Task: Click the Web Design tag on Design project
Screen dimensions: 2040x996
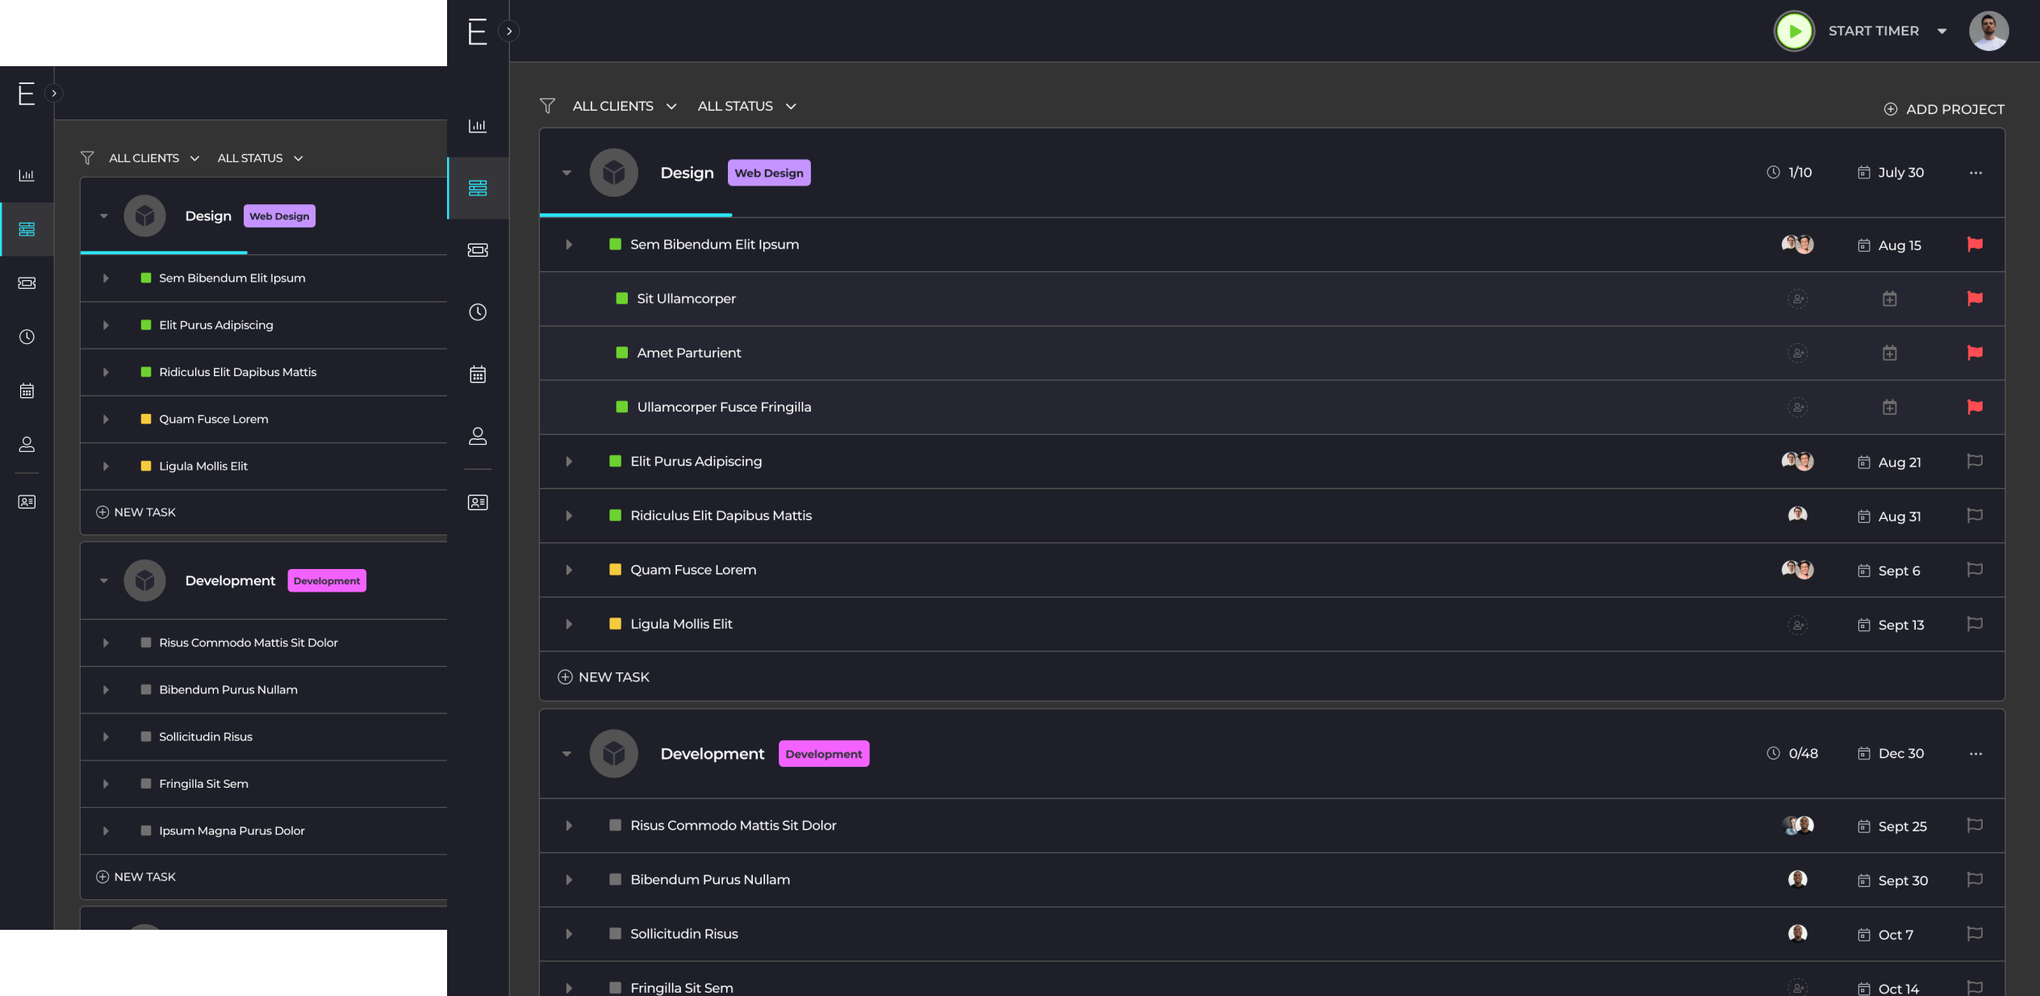Action: [769, 173]
